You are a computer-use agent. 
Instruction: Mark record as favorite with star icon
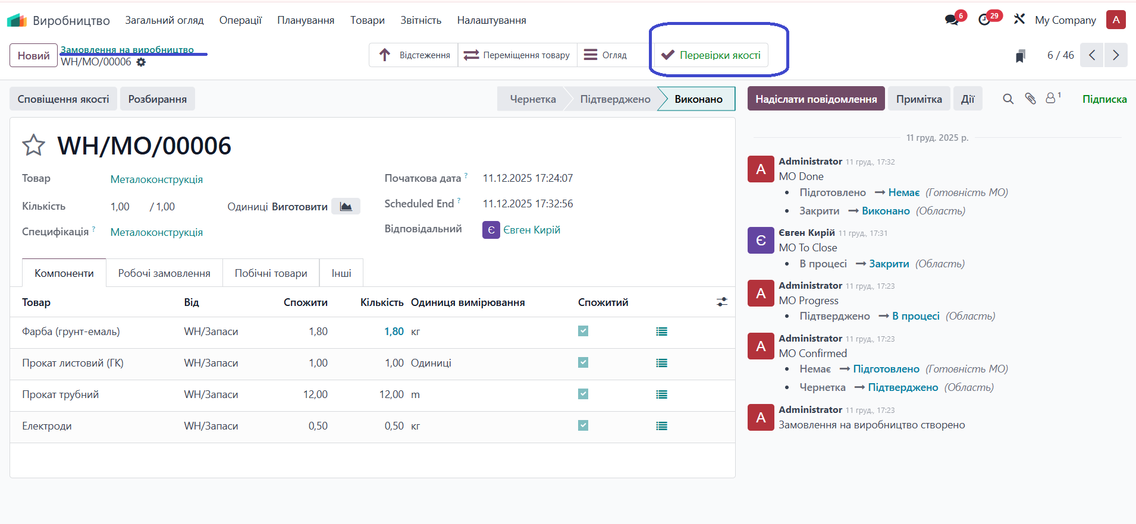pyautogui.click(x=33, y=145)
